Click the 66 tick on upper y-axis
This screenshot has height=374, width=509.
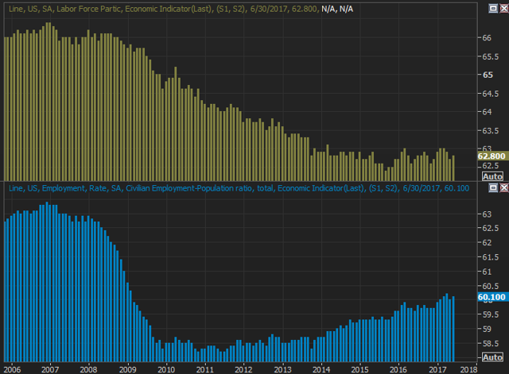(x=487, y=38)
